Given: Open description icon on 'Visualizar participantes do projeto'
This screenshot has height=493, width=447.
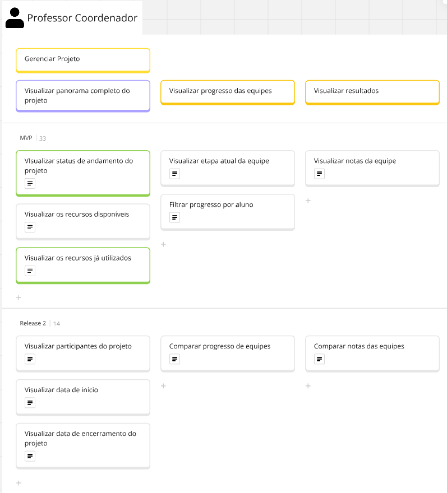Looking at the screenshot, I should pyautogui.click(x=30, y=359).
